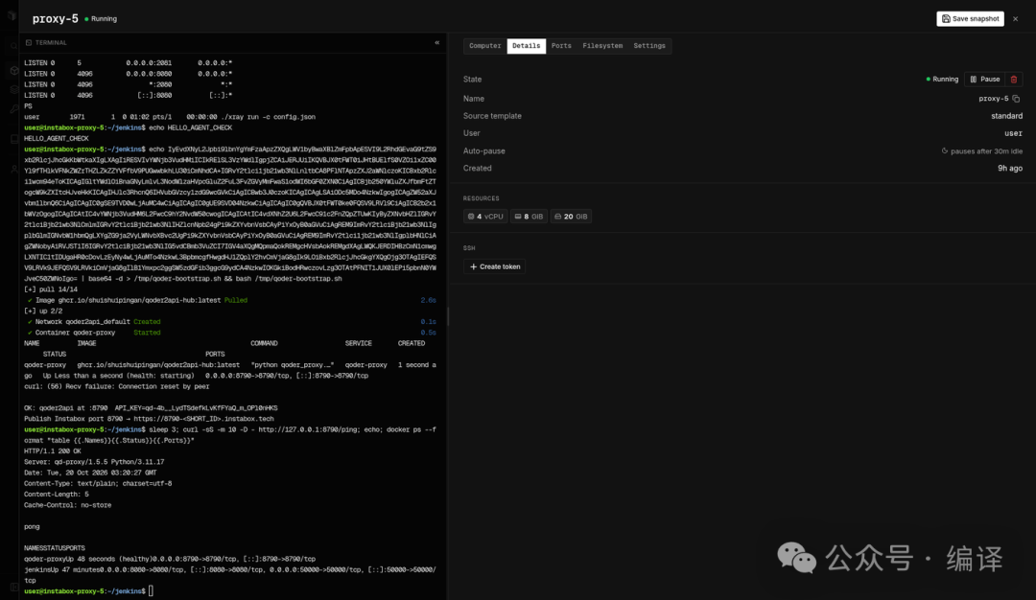Viewport: 1036px width, 600px height.
Task: Click the SSH section heading
Action: pyautogui.click(x=469, y=248)
